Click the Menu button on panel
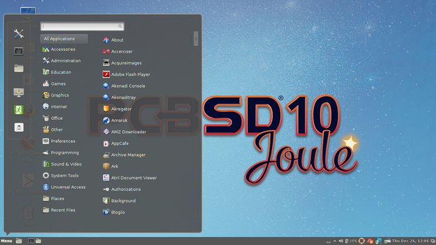Image resolution: width=436 pixels, height=245 pixels. coord(6,241)
